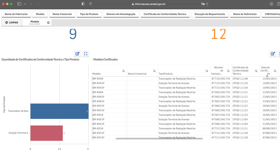Go back with the Safari back arrow

tap(31, 4)
